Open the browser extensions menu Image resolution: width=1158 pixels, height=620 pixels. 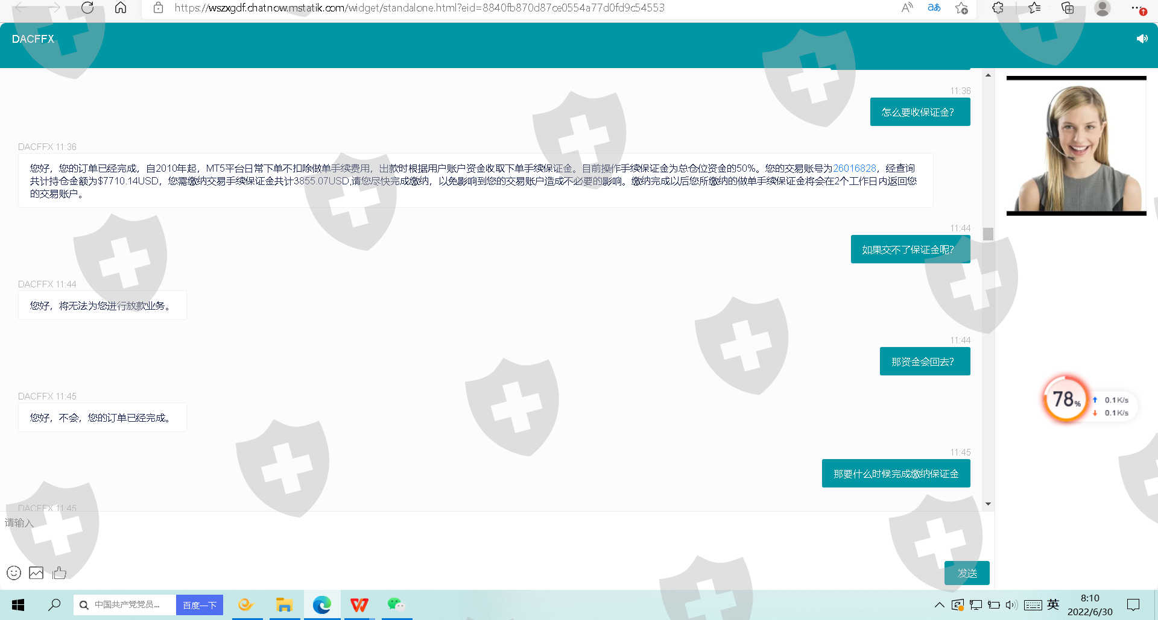[x=998, y=8]
